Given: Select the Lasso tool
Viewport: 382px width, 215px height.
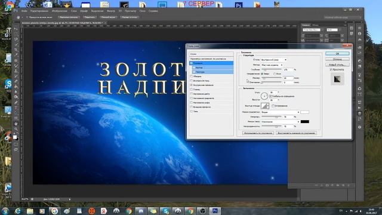Looking at the screenshot, I should [x=16, y=39].
